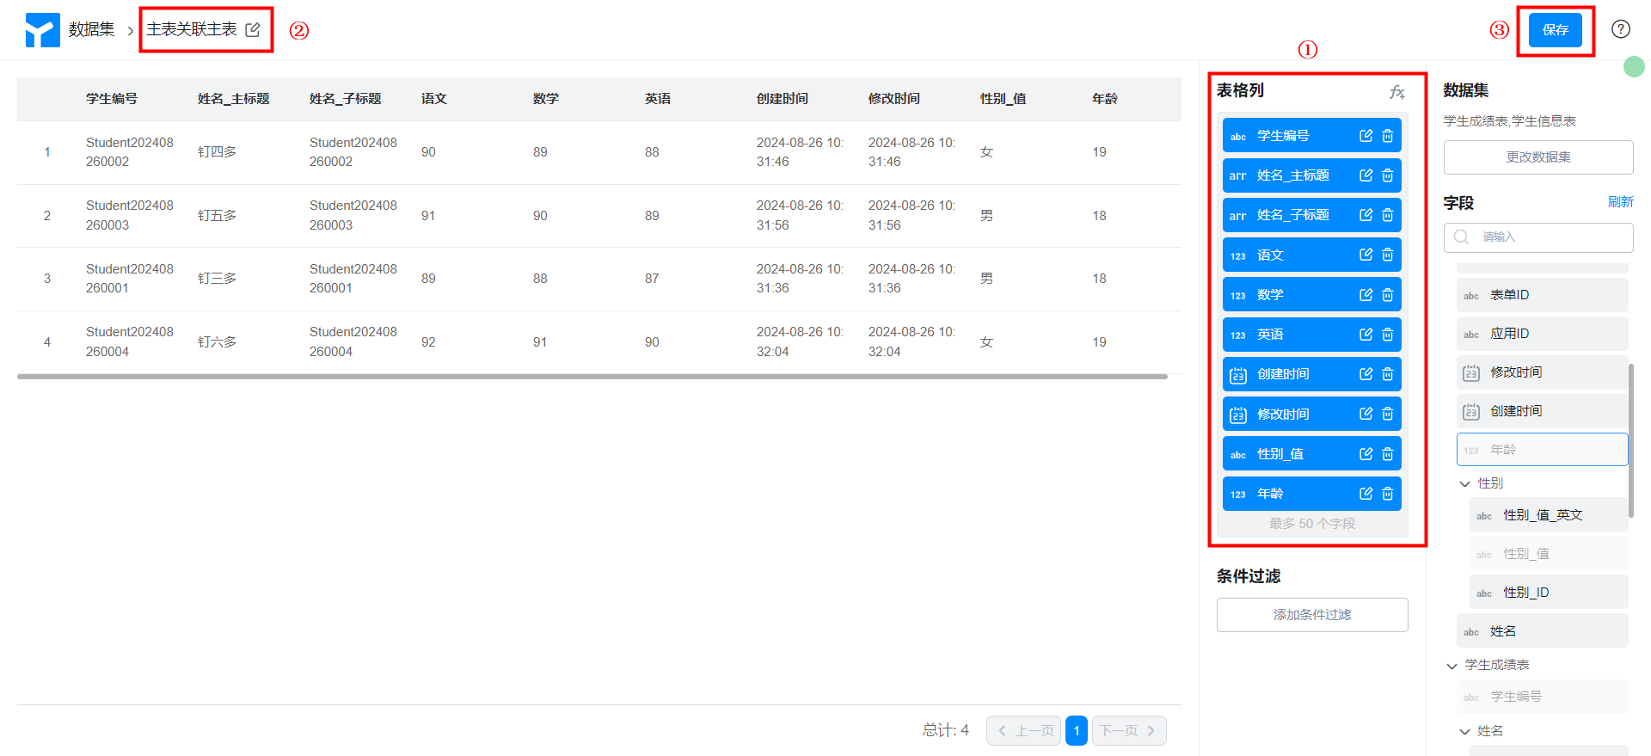Collapse the 学生成绩表 field tree

point(1452,666)
